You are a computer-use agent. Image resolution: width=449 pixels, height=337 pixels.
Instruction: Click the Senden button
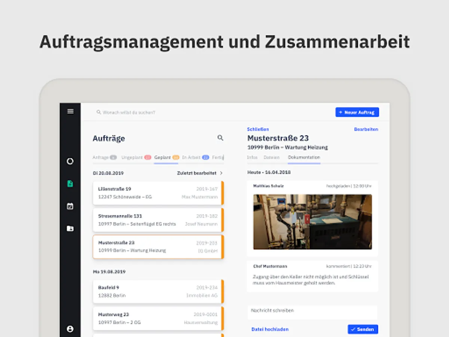tap(363, 330)
